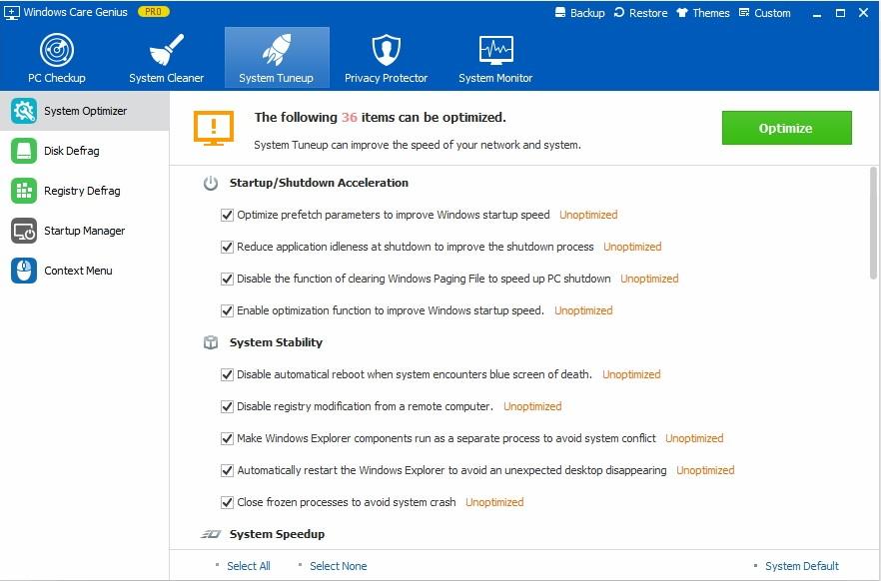Switch to the System Monitor tab
The image size is (881, 581).
click(x=495, y=57)
